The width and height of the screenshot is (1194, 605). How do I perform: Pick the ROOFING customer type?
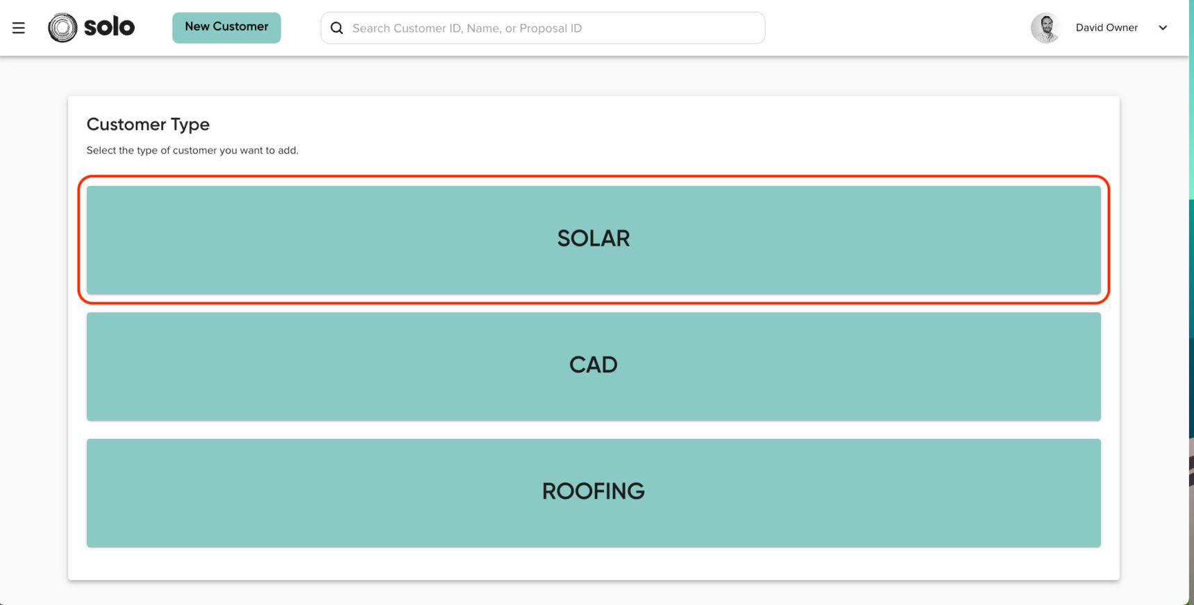pyautogui.click(x=594, y=492)
